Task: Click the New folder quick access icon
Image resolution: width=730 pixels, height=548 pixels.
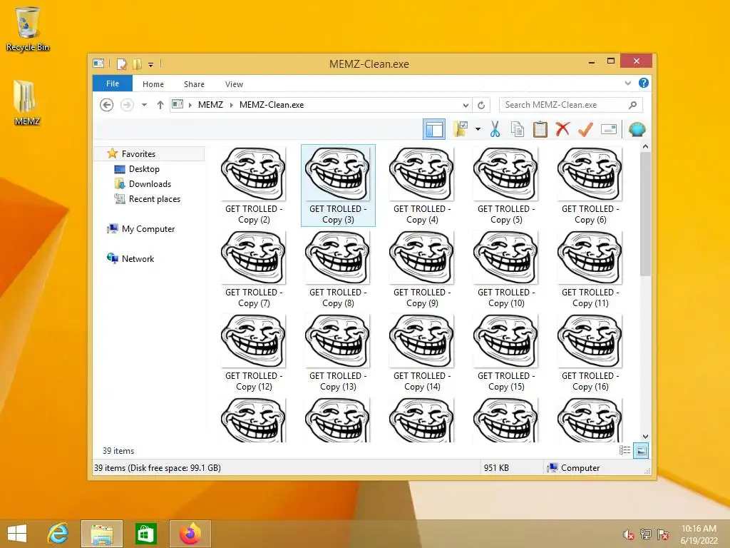Action: pos(137,64)
